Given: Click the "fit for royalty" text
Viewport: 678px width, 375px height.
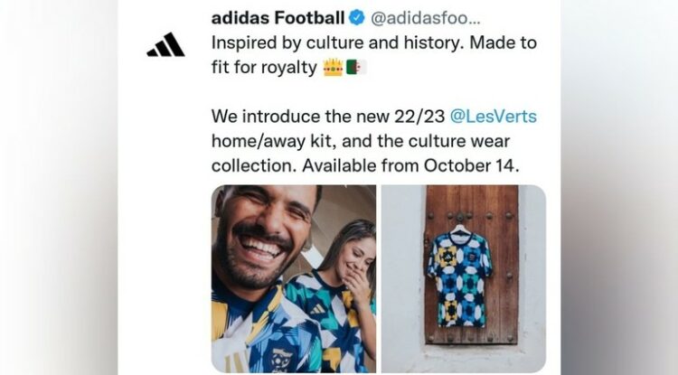Looking at the screenshot, I should click(x=264, y=68).
